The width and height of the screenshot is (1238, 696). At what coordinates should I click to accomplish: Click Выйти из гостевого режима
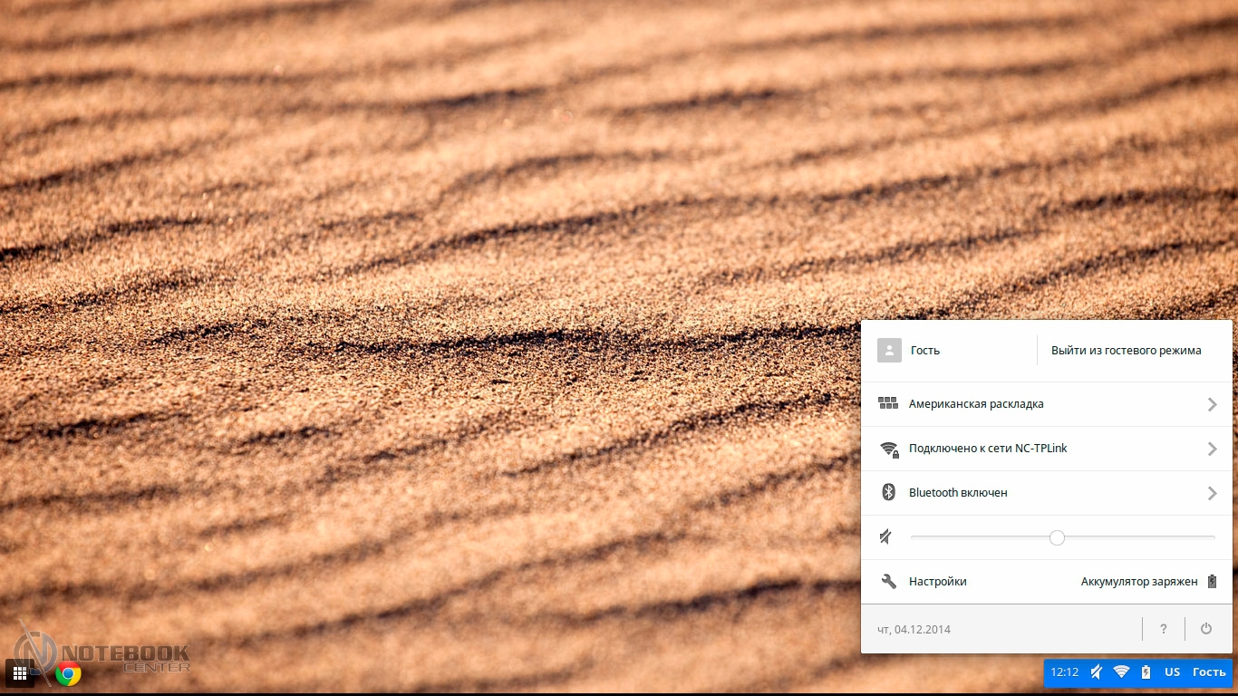click(1126, 351)
